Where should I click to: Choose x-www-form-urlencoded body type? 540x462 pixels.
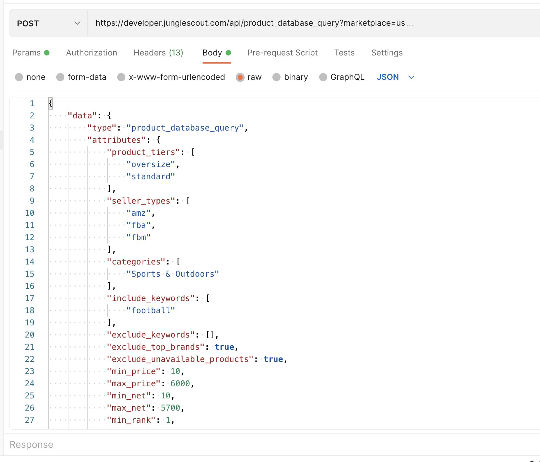[121, 77]
